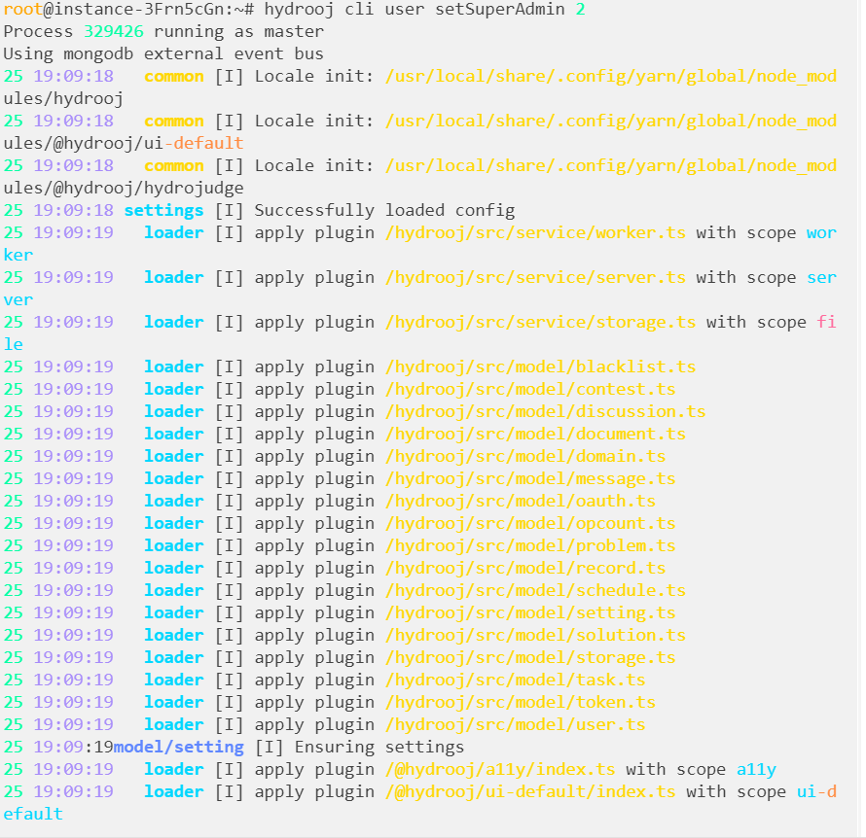Click path /hydrooj/src/model/task.ts

516,680
